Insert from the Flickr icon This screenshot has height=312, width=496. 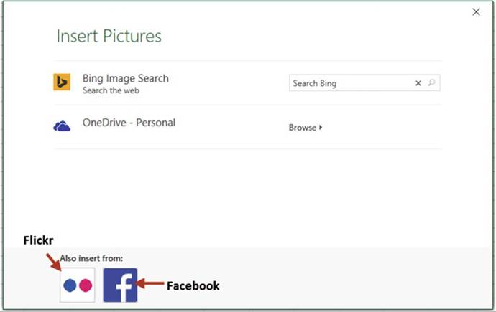(x=78, y=285)
